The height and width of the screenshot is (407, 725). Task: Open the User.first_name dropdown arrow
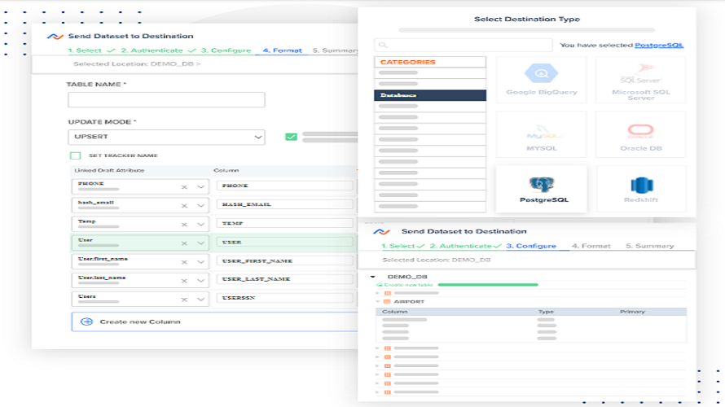[200, 262]
